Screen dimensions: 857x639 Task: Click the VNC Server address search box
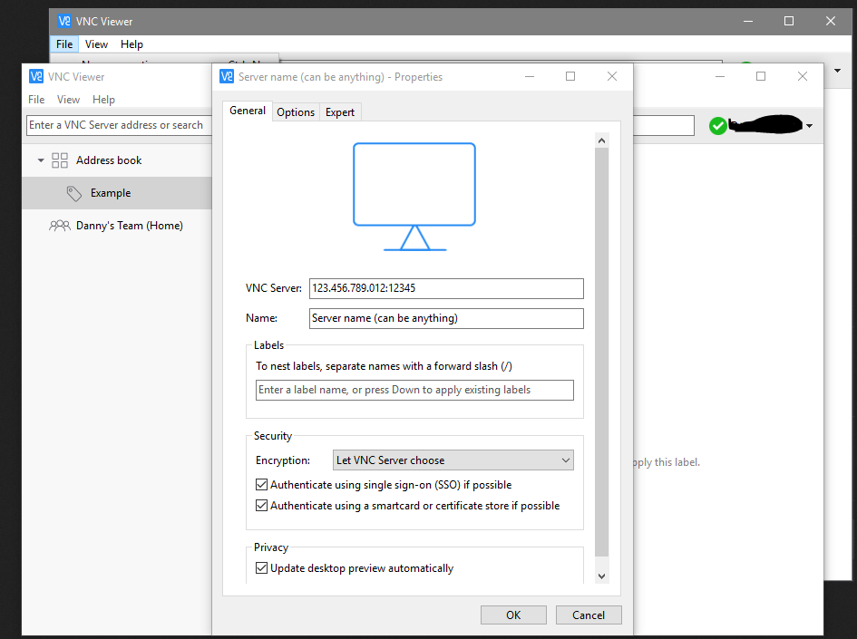point(119,125)
